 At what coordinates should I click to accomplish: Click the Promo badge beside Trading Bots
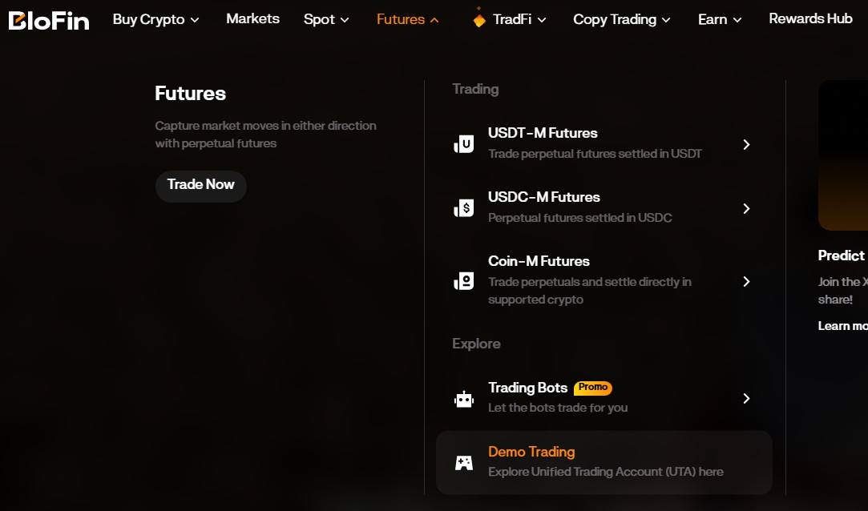click(593, 388)
